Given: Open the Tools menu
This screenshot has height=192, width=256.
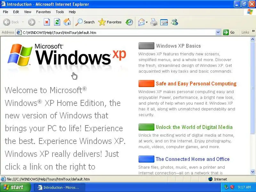Looking at the screenshot, I should pos(60,12).
